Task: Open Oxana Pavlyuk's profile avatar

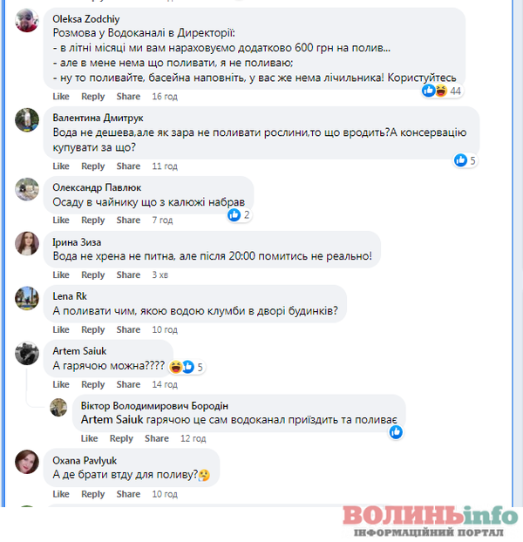Action: click(x=27, y=462)
